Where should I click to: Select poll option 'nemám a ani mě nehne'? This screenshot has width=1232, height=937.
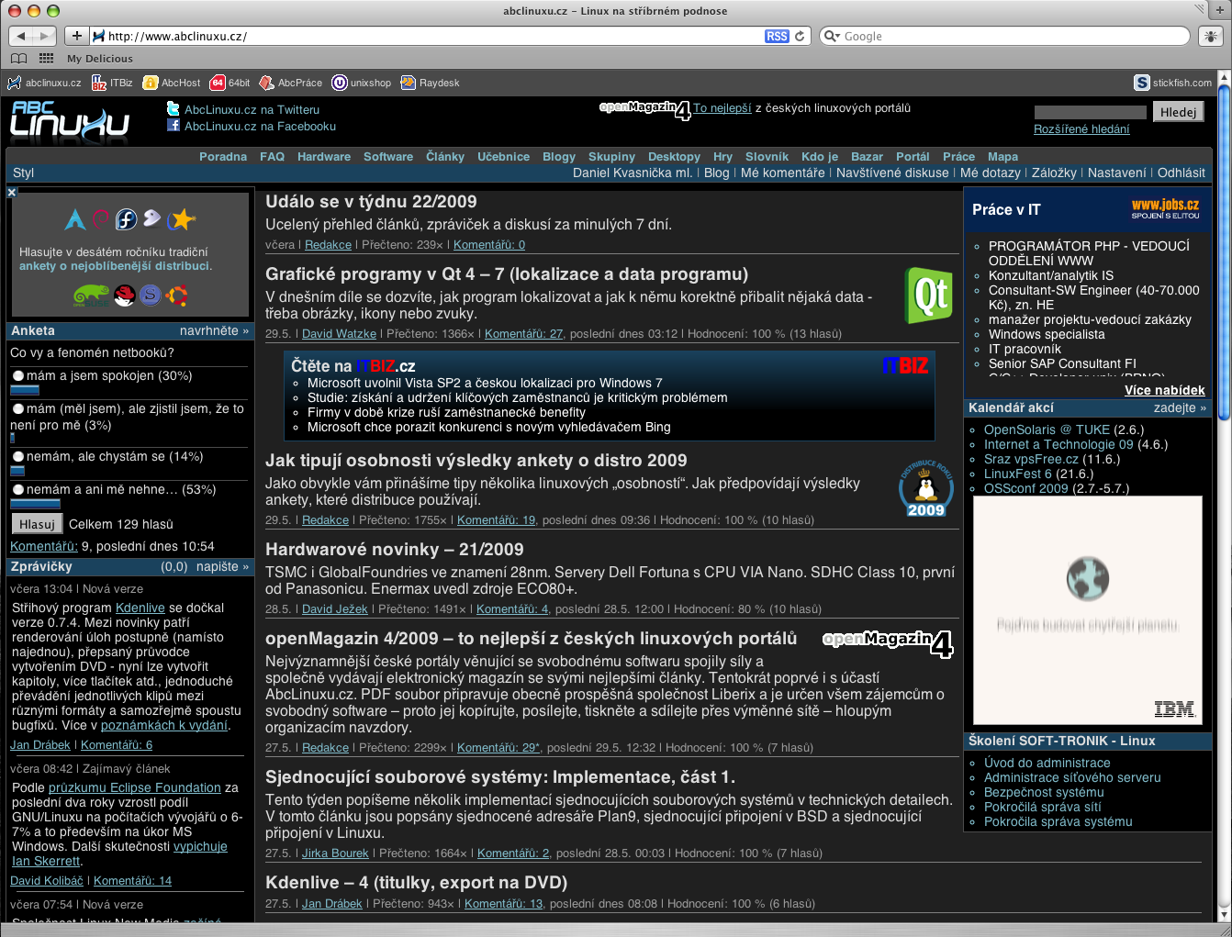[18, 489]
